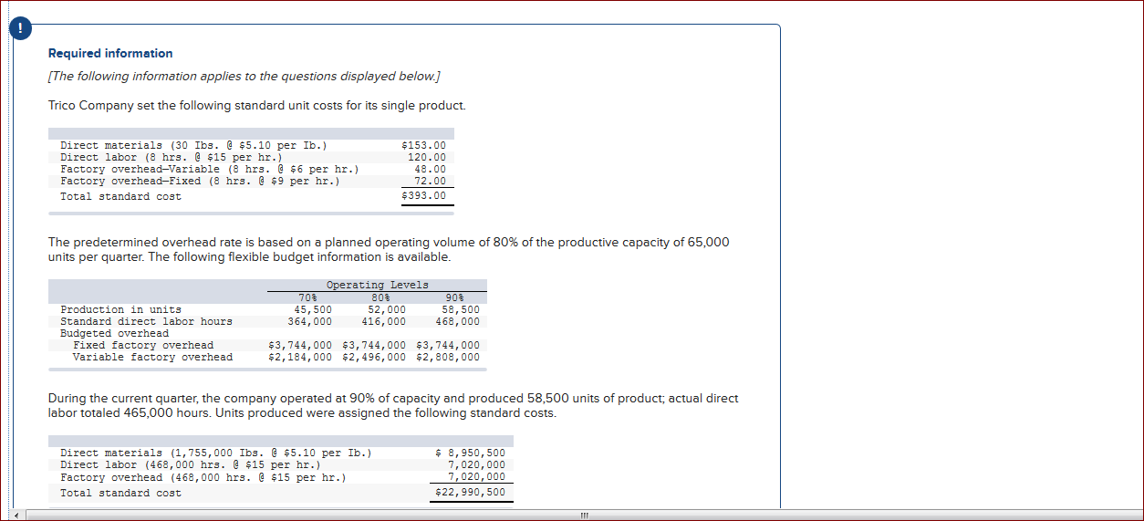Click the 58,500 production units cell

coord(461,309)
